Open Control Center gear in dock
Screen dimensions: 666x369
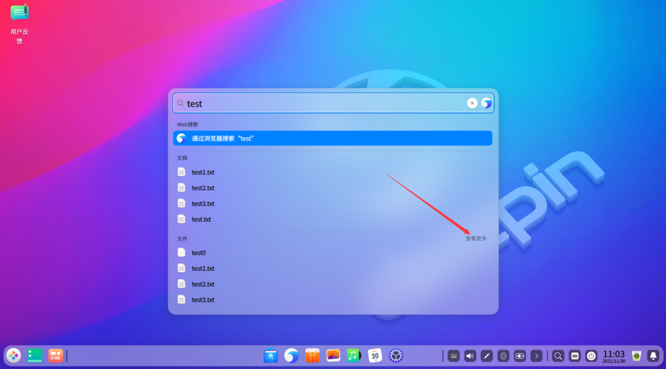coord(396,355)
